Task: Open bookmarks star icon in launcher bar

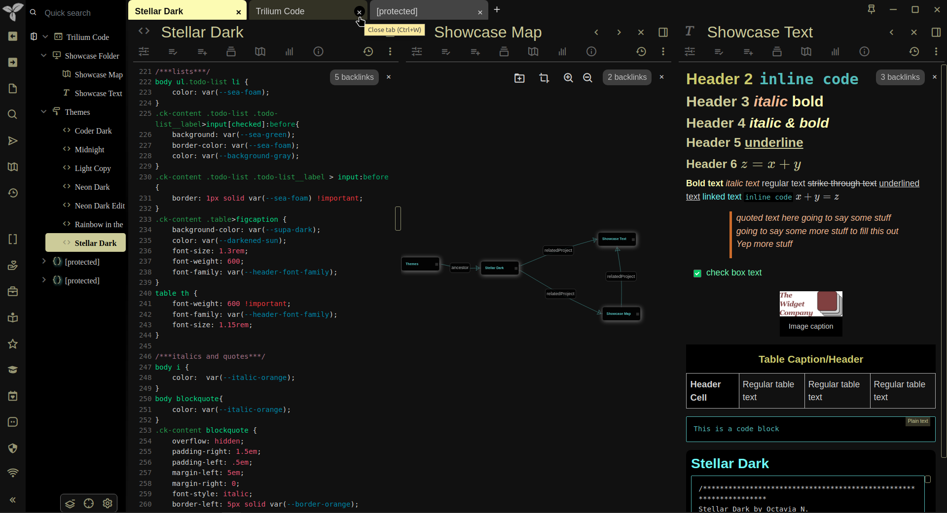Action: pos(13,343)
